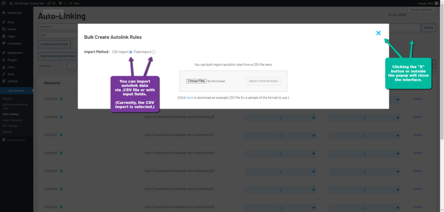Image resolution: width=444 pixels, height=212 pixels.
Task: Click the testing15 keyword text
Action: pos(51,171)
